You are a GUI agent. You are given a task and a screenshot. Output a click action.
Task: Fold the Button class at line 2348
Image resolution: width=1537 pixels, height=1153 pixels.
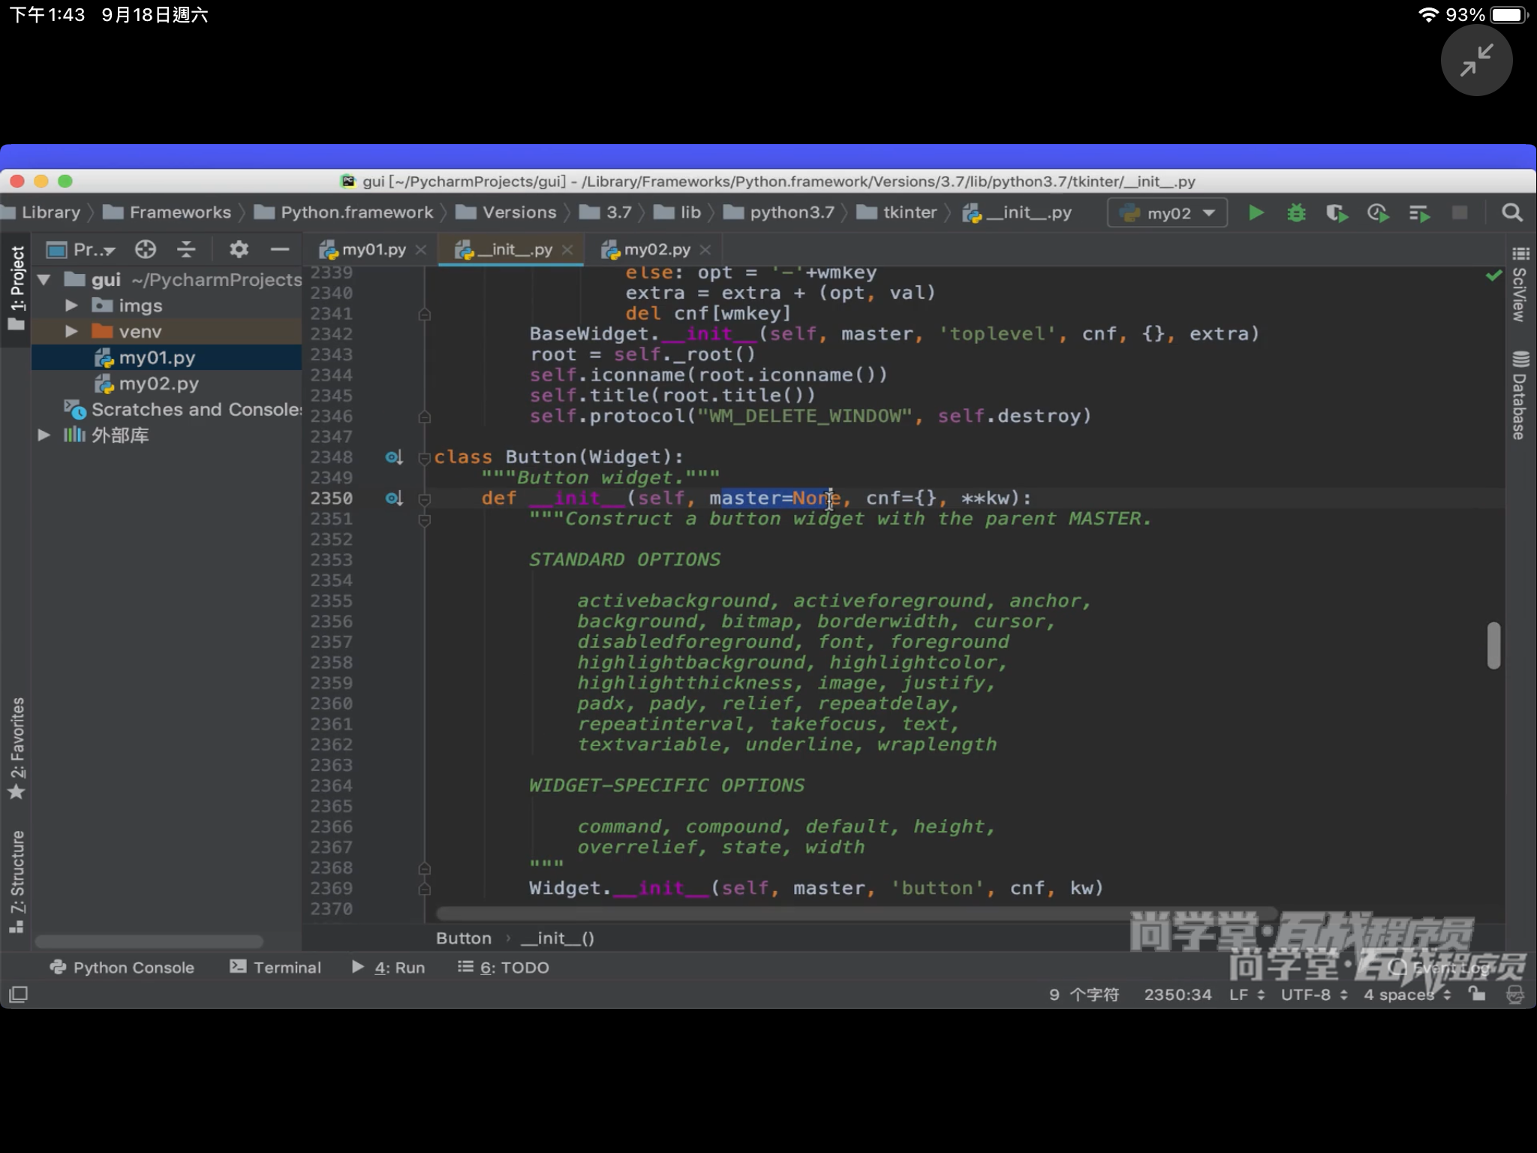(424, 458)
